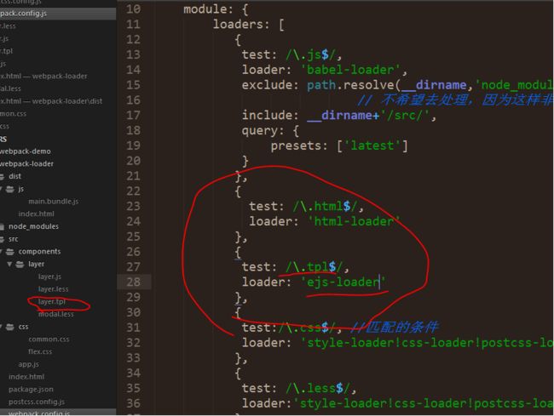The image size is (554, 416).
Task: Click 'html-loader' string on line 24
Action: (354, 221)
